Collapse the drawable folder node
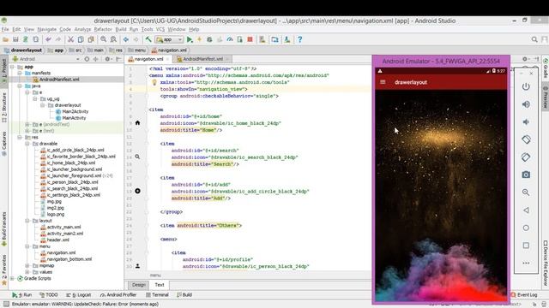The height and width of the screenshot is (308, 549). 27,144
